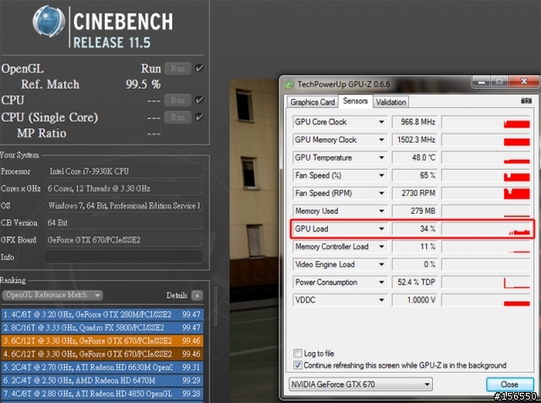The image size is (541, 403).
Task: Uncheck Continue refreshing in background checkbox
Action: 298,365
